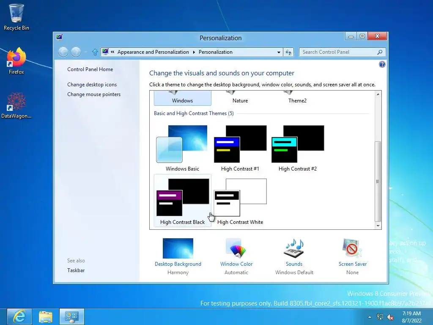
Task: Click the Basic and High Contrast Themes header
Action: coord(194,113)
